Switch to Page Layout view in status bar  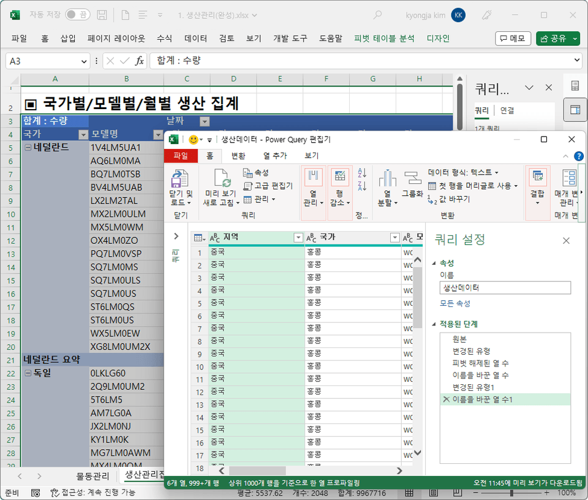tap(434, 493)
